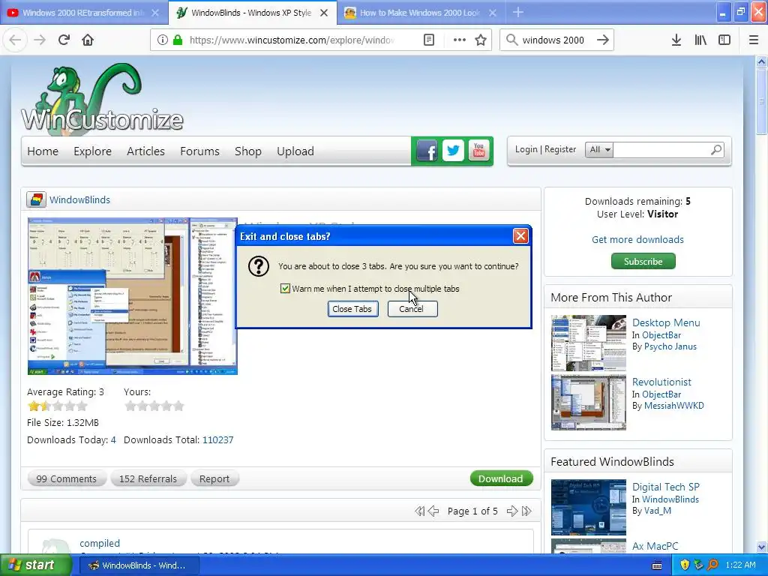Go to last comments page double arrow
Image resolution: width=768 pixels, height=576 pixels.
point(526,511)
